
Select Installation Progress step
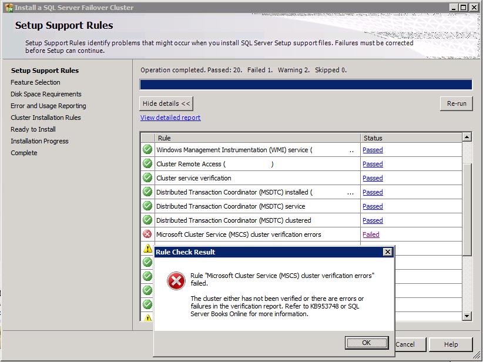click(39, 141)
